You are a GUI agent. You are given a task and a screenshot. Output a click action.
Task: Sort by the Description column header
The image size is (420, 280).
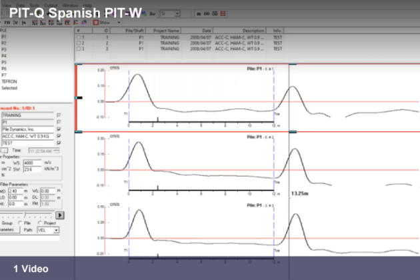pos(239,31)
